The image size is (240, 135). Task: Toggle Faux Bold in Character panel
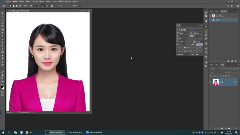tap(179, 48)
